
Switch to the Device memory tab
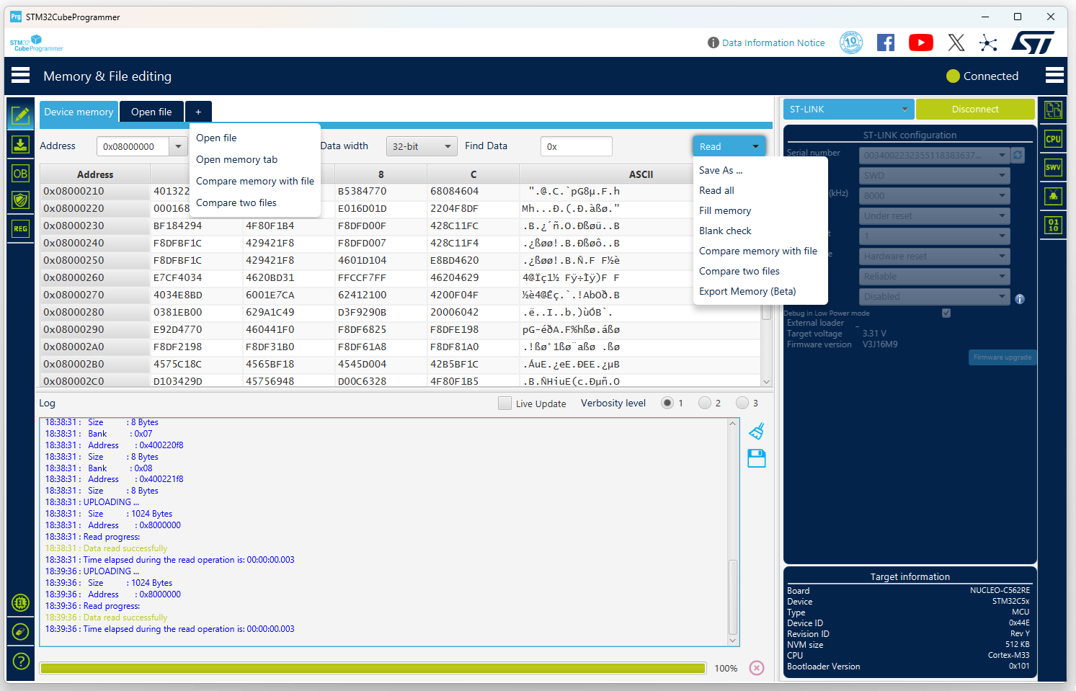pos(79,112)
